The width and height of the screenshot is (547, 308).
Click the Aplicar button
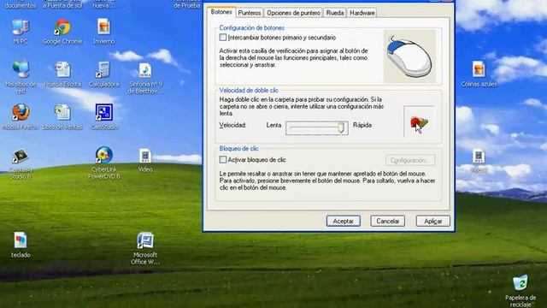tap(433, 221)
